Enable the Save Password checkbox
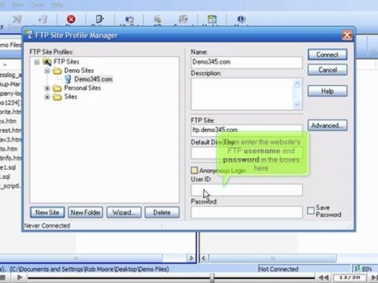Screen dimensions: 378x283 point(310,211)
